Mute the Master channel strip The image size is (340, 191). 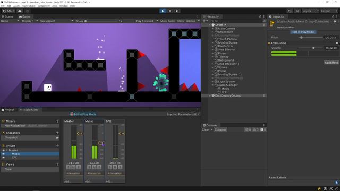coord(73,167)
